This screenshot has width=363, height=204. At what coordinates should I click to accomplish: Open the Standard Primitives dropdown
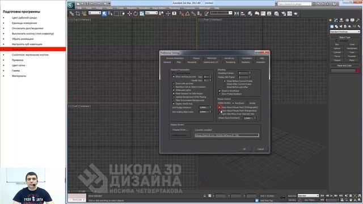(345, 32)
